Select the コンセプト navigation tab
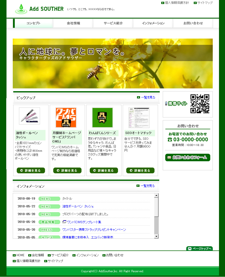225x277 pixels. 33,23
